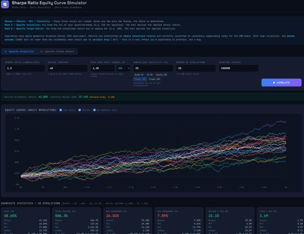Click the Total Return card value 586.3%
Viewport: 304px width, 234px height.
click(x=61, y=216)
